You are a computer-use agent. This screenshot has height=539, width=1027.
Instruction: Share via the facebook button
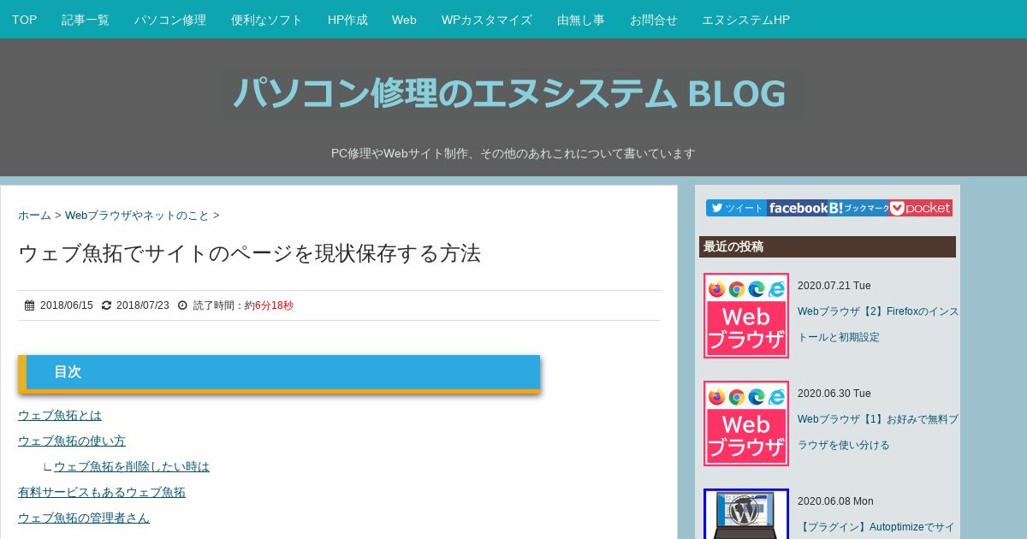click(x=798, y=208)
